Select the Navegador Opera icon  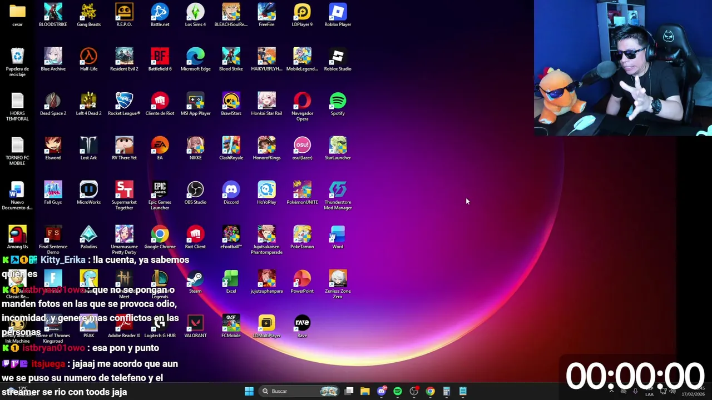pos(302,106)
